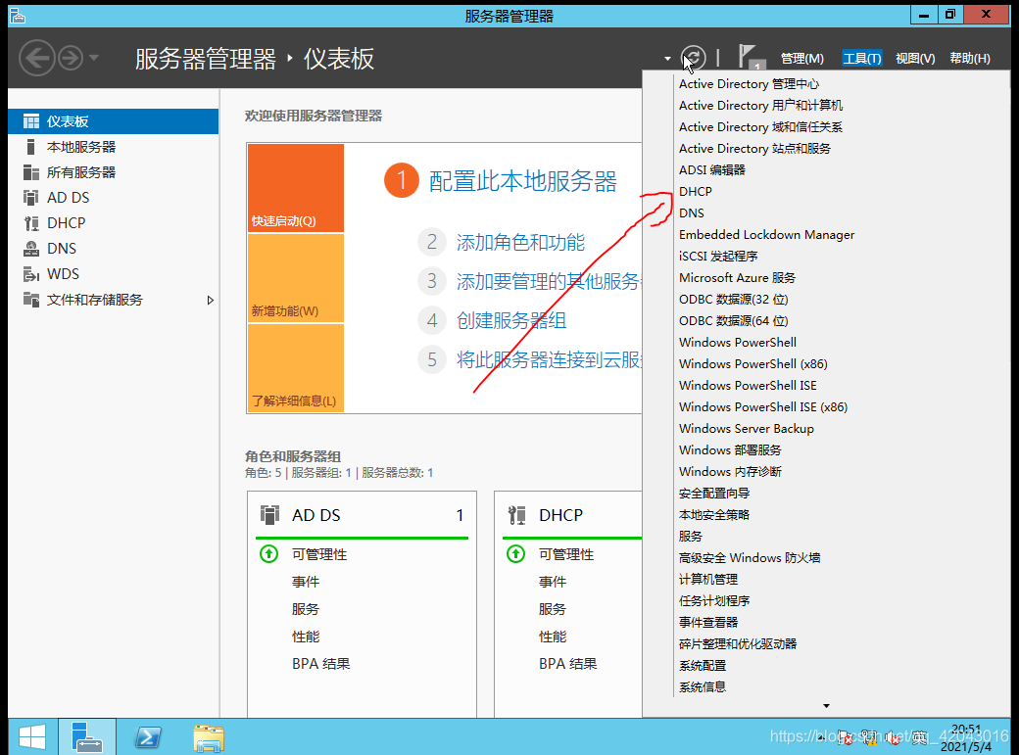Viewport: 1019px width, 755px height.
Task: Expand 文件和存储服务 submenu arrow
Action: [x=210, y=301]
